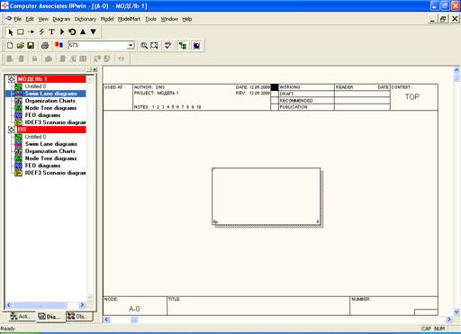Switch to the Objects tab
This screenshot has width=461, height=334.
click(78, 316)
